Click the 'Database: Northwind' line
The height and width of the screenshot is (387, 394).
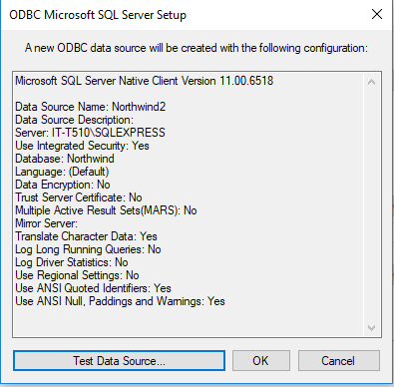pos(65,159)
